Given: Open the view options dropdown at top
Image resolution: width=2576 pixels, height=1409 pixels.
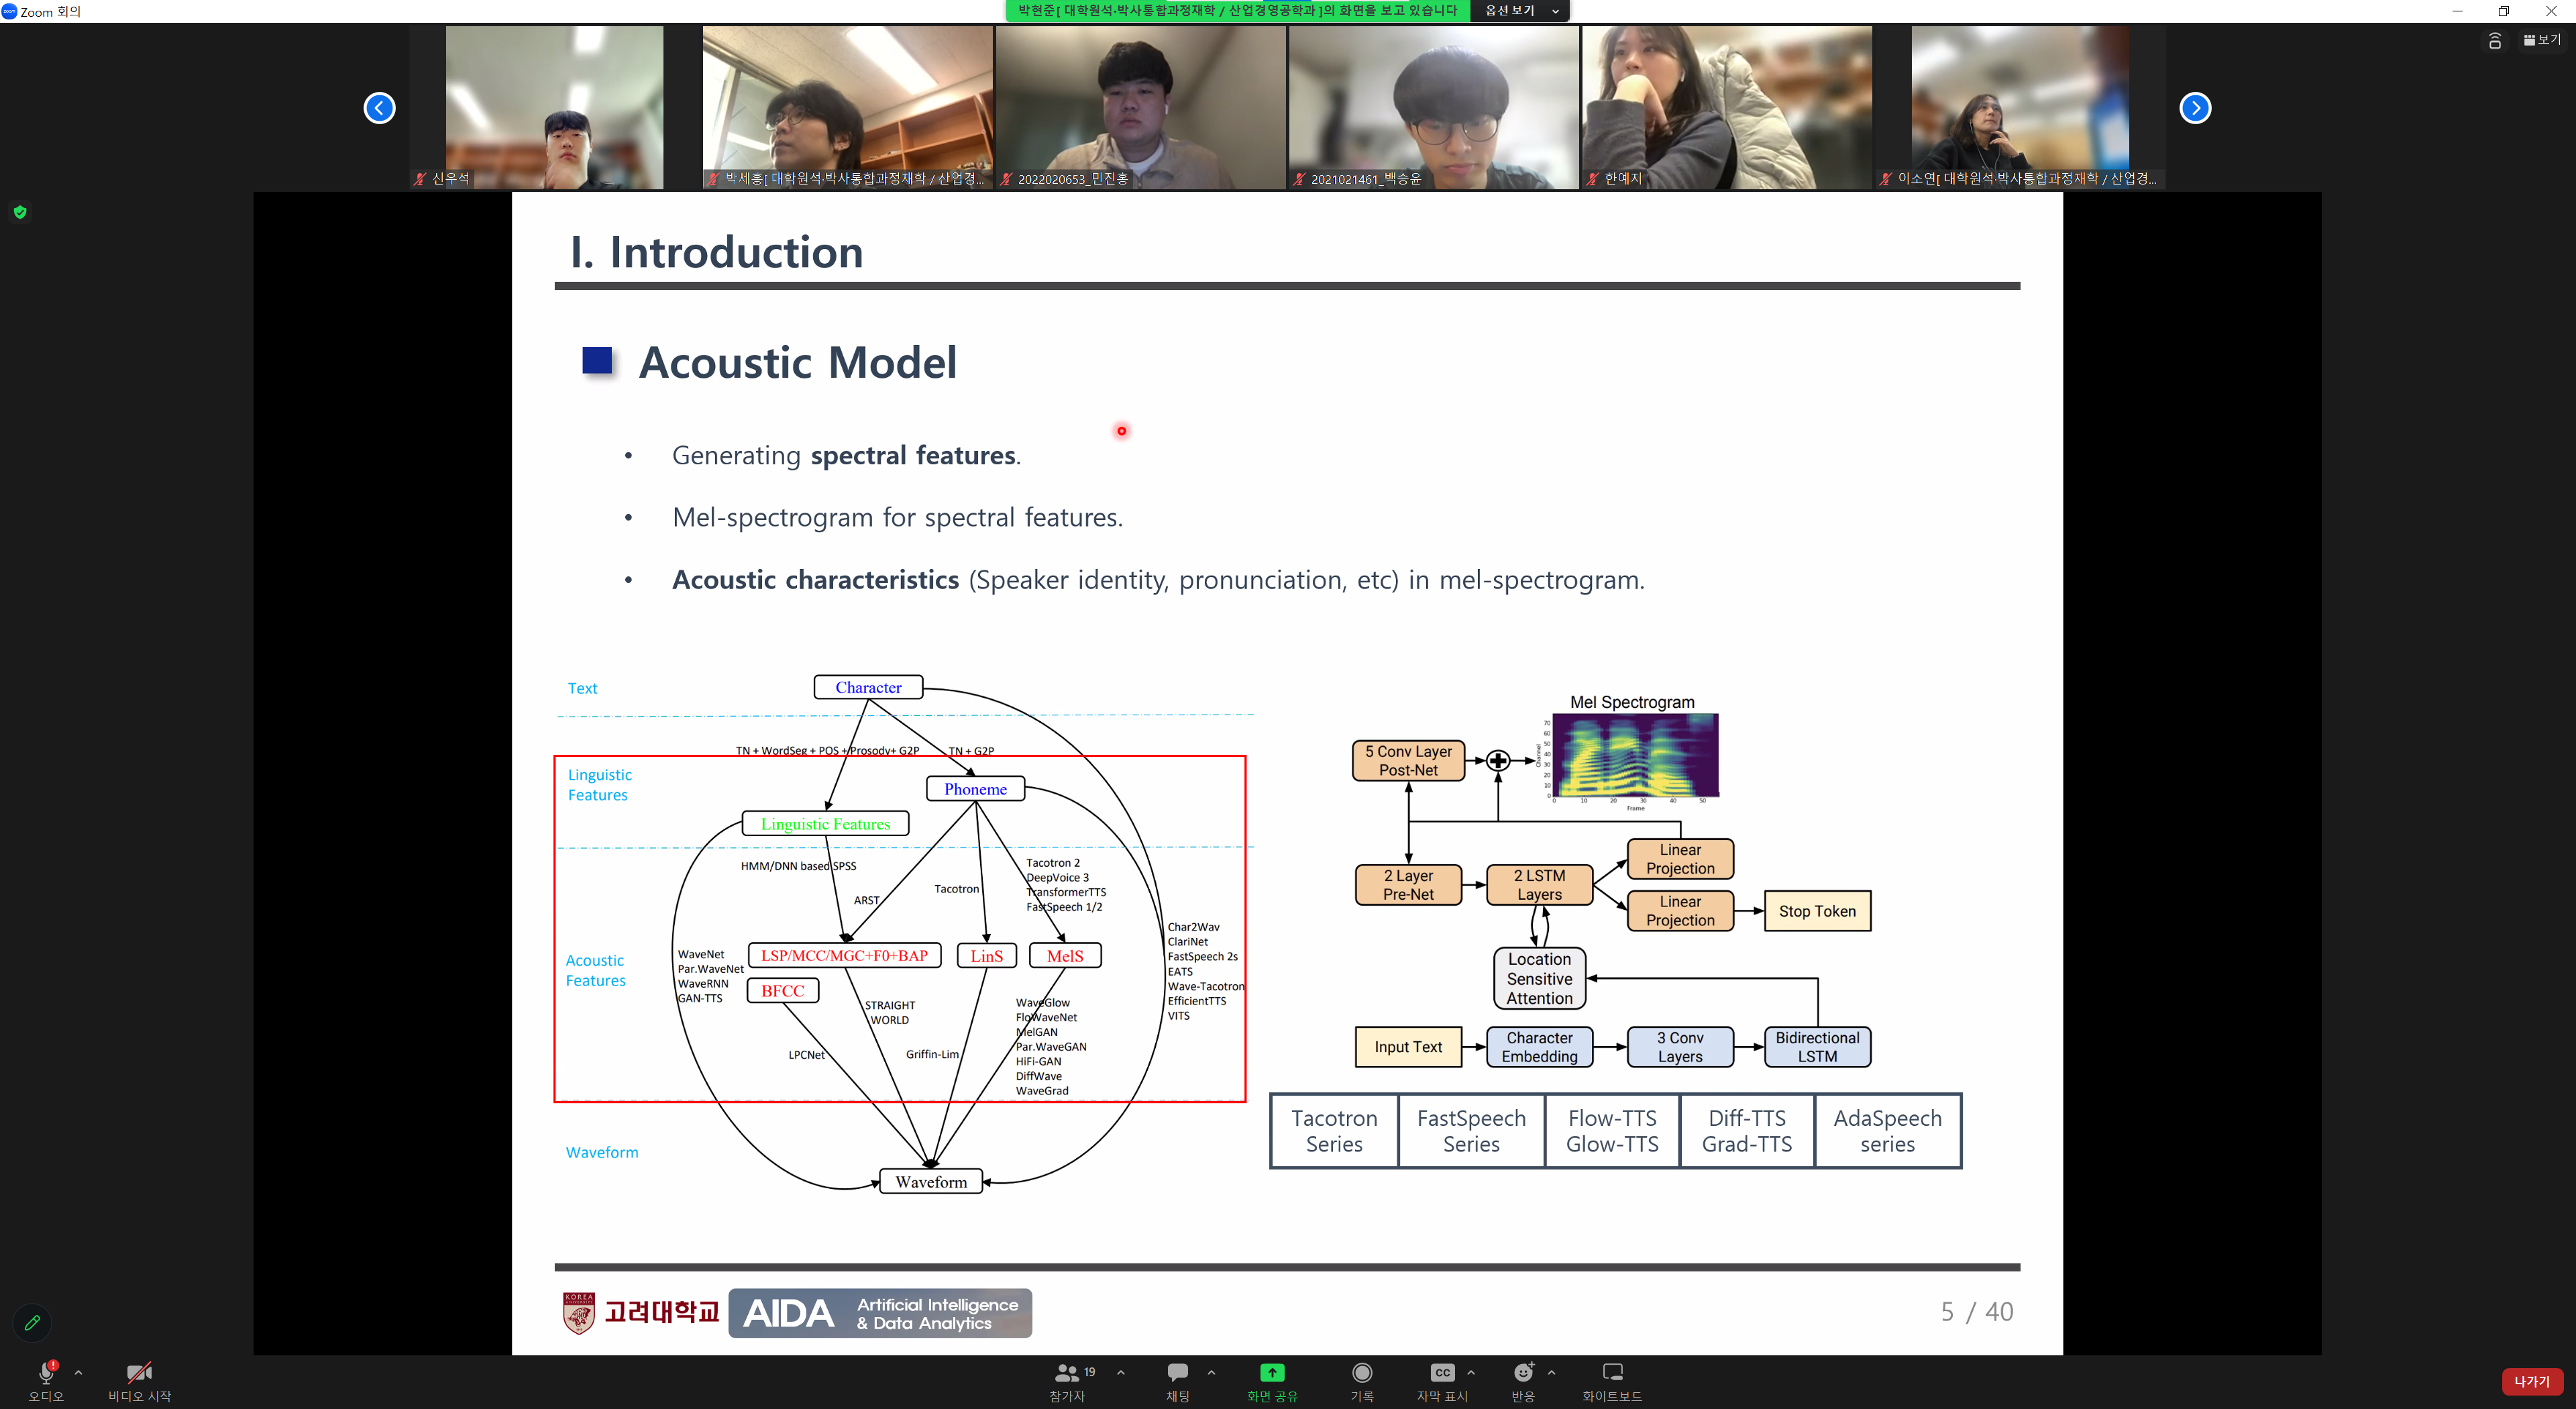Looking at the screenshot, I should point(1519,11).
